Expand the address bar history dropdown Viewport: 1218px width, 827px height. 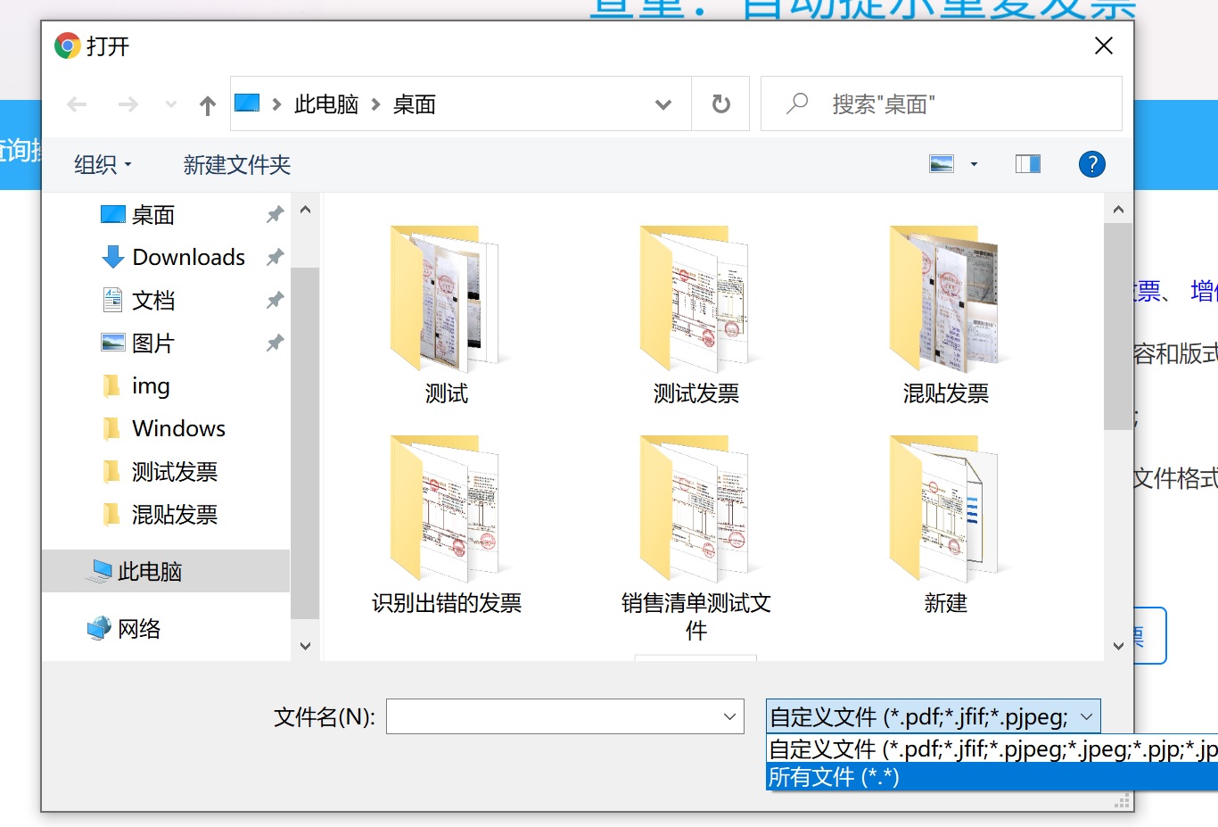[x=662, y=104]
